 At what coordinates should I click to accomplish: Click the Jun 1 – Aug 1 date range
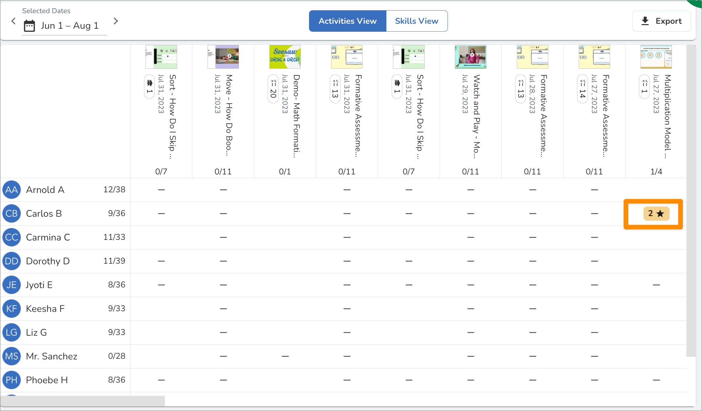pos(70,25)
